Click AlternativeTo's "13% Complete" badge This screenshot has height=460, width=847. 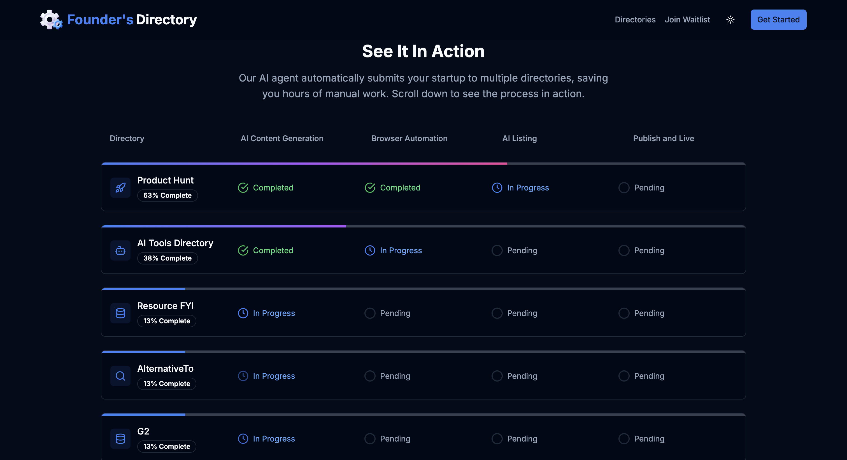pyautogui.click(x=167, y=384)
